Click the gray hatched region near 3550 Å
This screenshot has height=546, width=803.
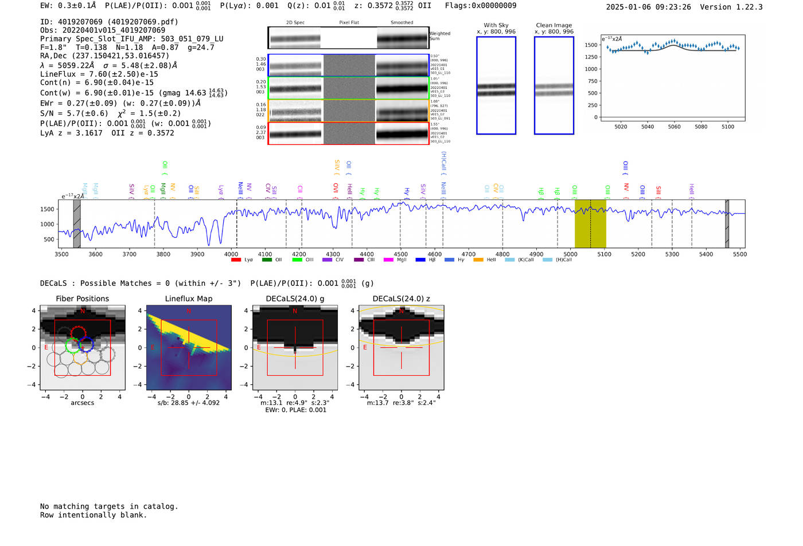coord(77,224)
